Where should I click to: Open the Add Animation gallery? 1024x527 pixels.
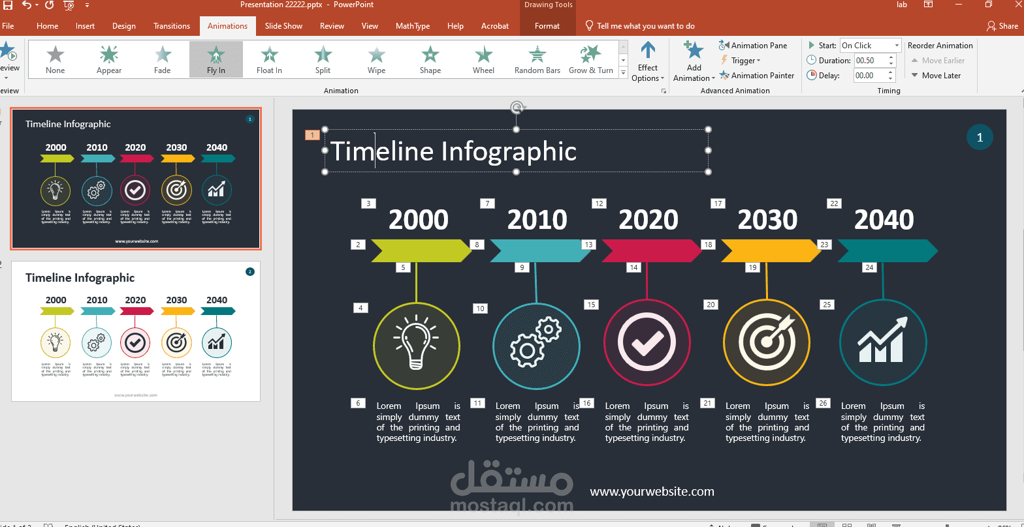click(694, 61)
